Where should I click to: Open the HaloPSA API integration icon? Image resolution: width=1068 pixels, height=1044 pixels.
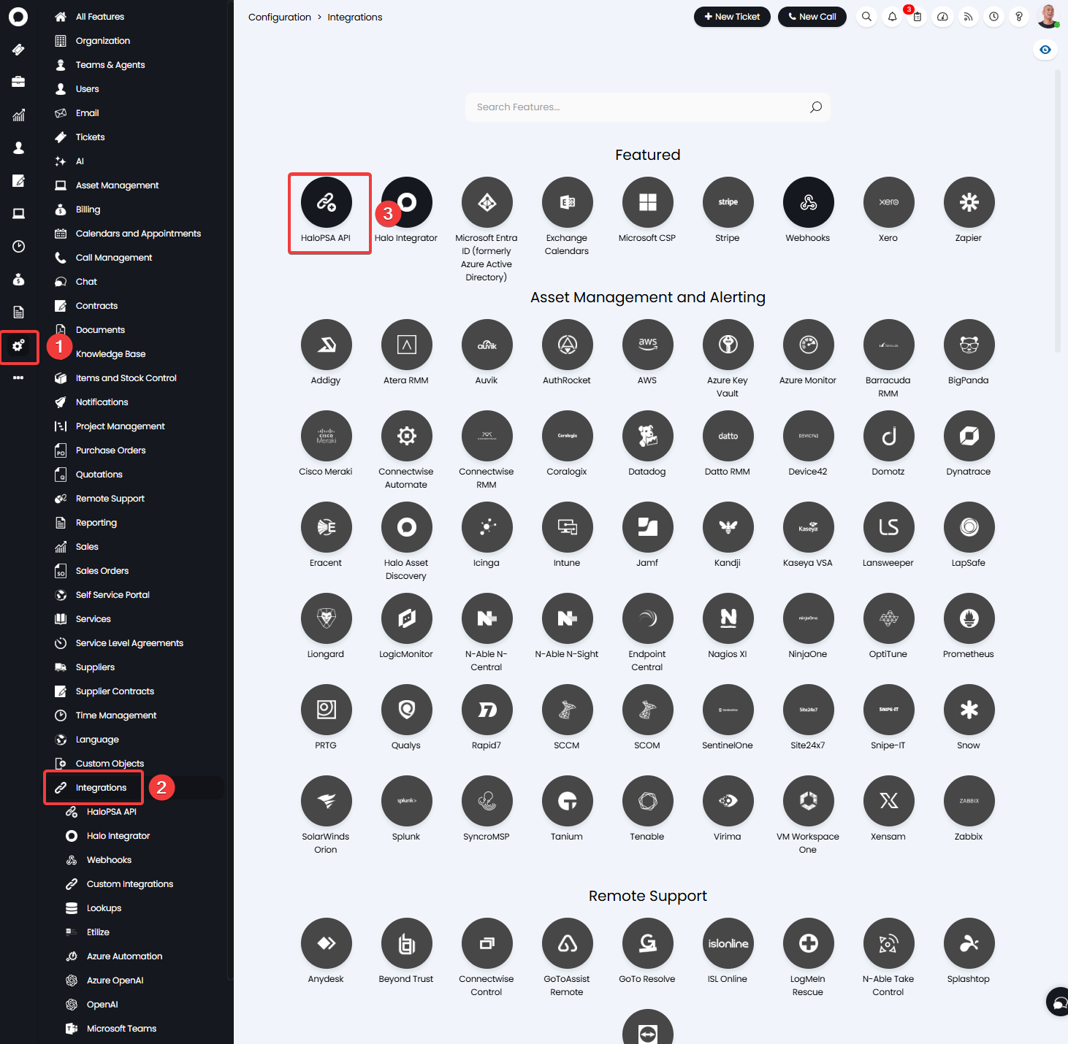(x=327, y=202)
